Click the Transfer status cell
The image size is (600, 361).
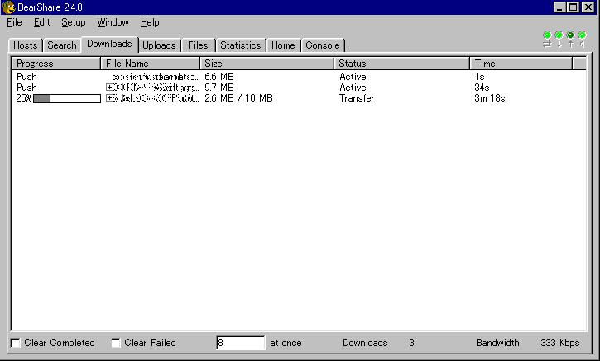pyautogui.click(x=357, y=98)
